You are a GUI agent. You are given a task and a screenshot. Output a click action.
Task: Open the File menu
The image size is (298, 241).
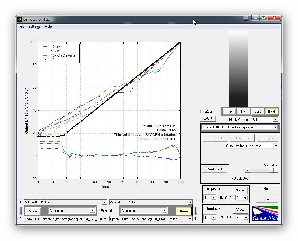click(22, 27)
